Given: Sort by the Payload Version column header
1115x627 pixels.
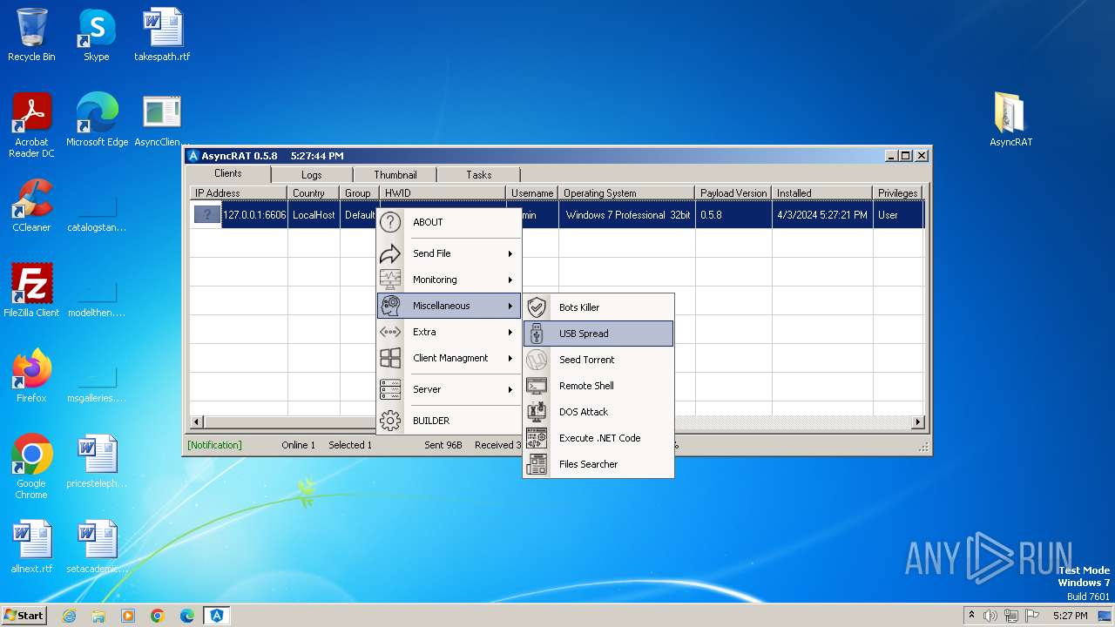Looking at the screenshot, I should coord(733,193).
